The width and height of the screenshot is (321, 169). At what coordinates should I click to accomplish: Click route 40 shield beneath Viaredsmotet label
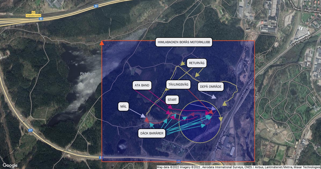coord(40,19)
